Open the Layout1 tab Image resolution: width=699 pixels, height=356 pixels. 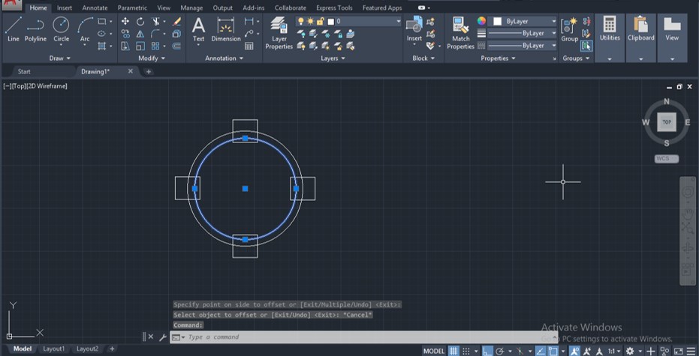[x=53, y=349]
